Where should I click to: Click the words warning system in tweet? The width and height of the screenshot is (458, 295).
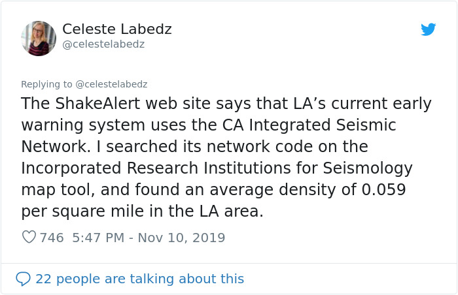pos(83,126)
